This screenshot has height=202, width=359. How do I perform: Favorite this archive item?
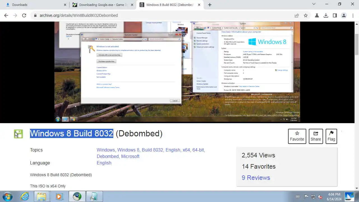(297, 136)
